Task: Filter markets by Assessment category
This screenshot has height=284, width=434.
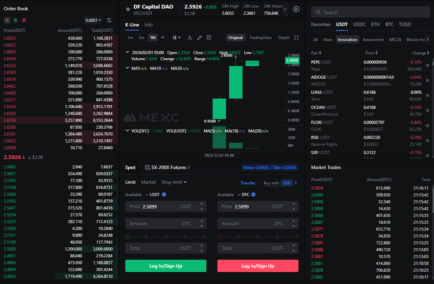Action: (x=373, y=39)
